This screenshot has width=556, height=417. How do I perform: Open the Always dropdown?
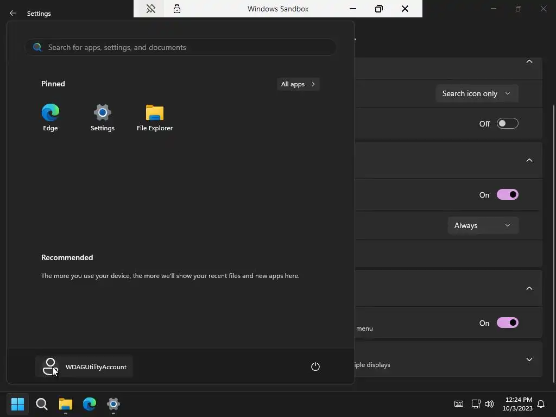tap(483, 225)
